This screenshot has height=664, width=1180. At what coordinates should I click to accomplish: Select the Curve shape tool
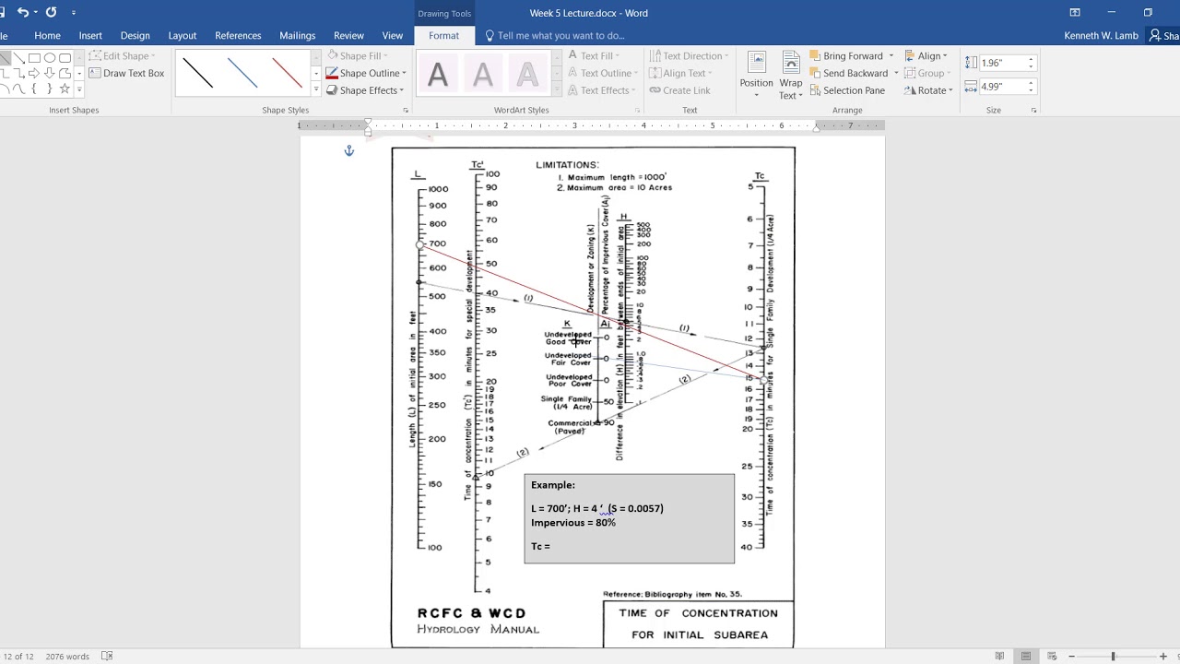point(18,89)
